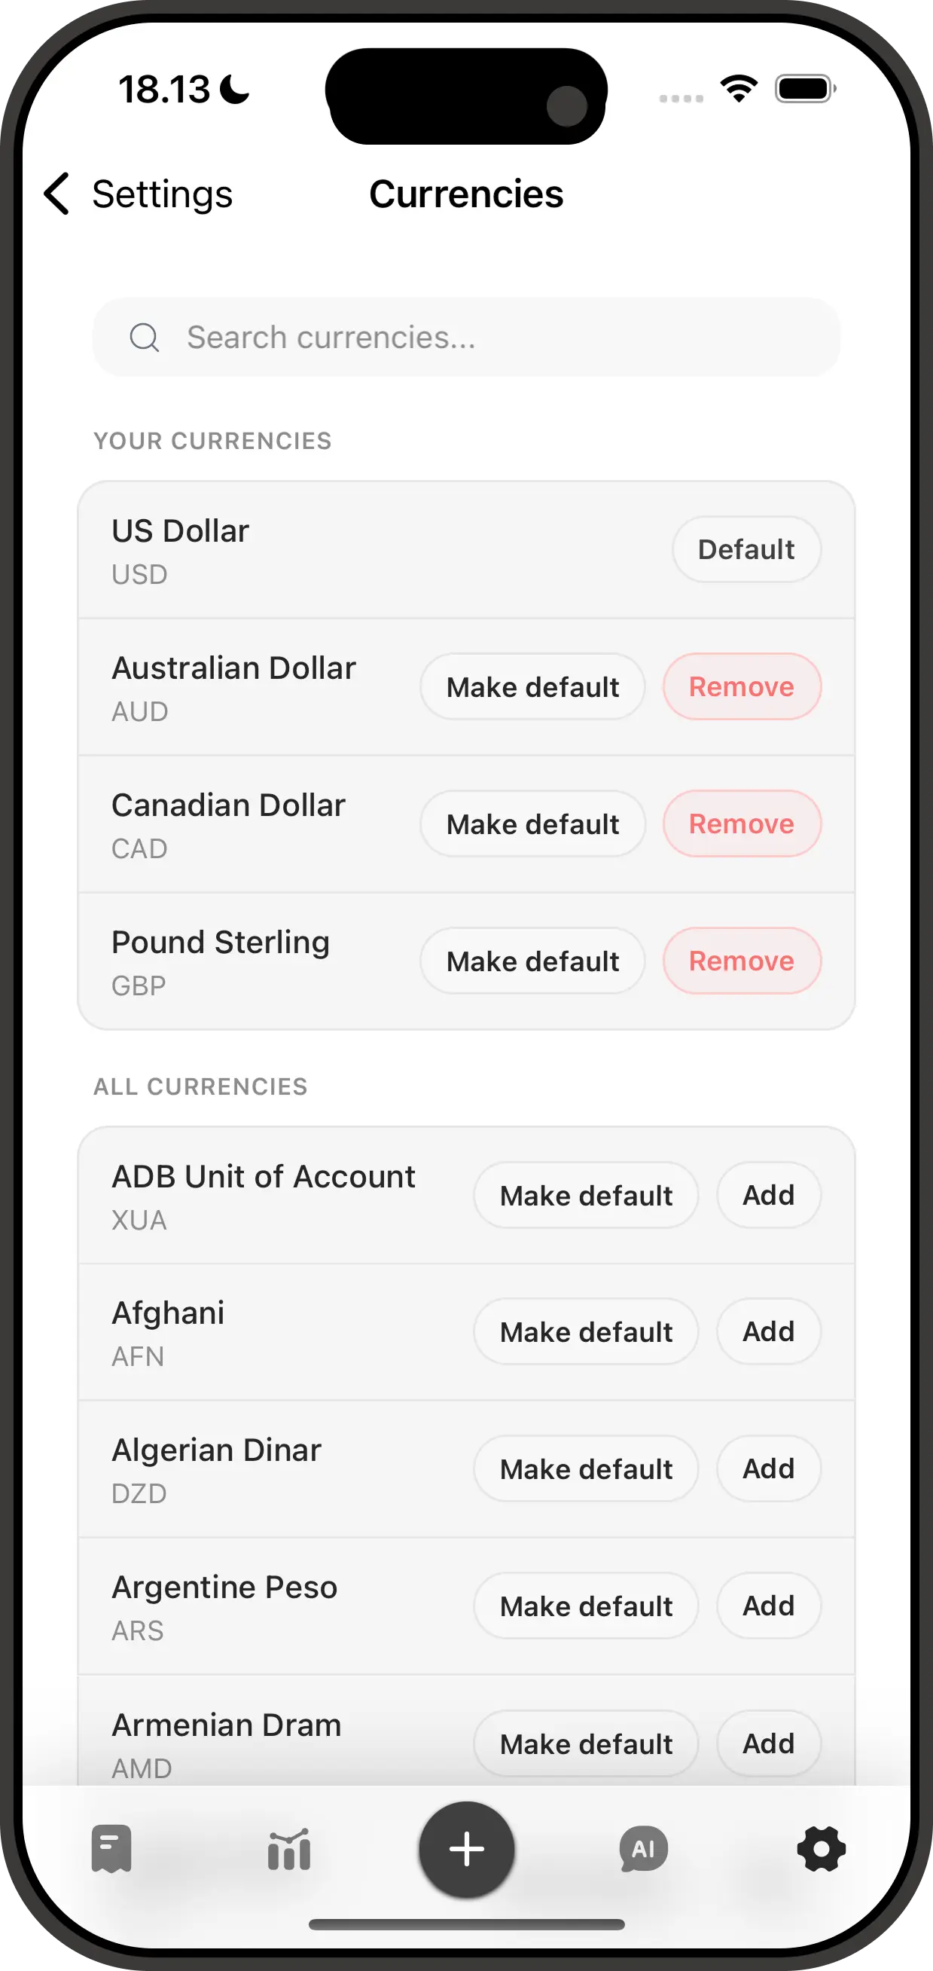Tap the back chevron to Settings
This screenshot has height=1971, width=933.
57,194
